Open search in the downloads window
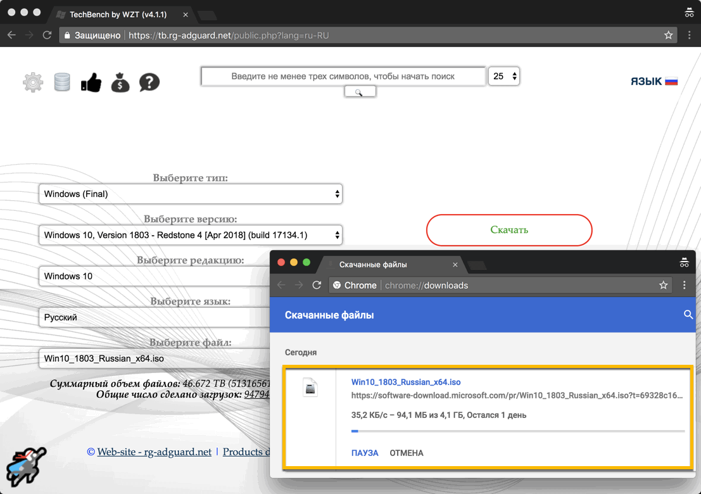The width and height of the screenshot is (701, 494). pos(688,315)
